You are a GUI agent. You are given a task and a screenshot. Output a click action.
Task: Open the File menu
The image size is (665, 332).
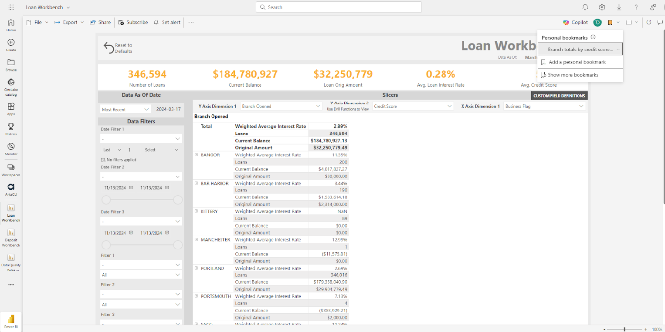click(x=37, y=22)
